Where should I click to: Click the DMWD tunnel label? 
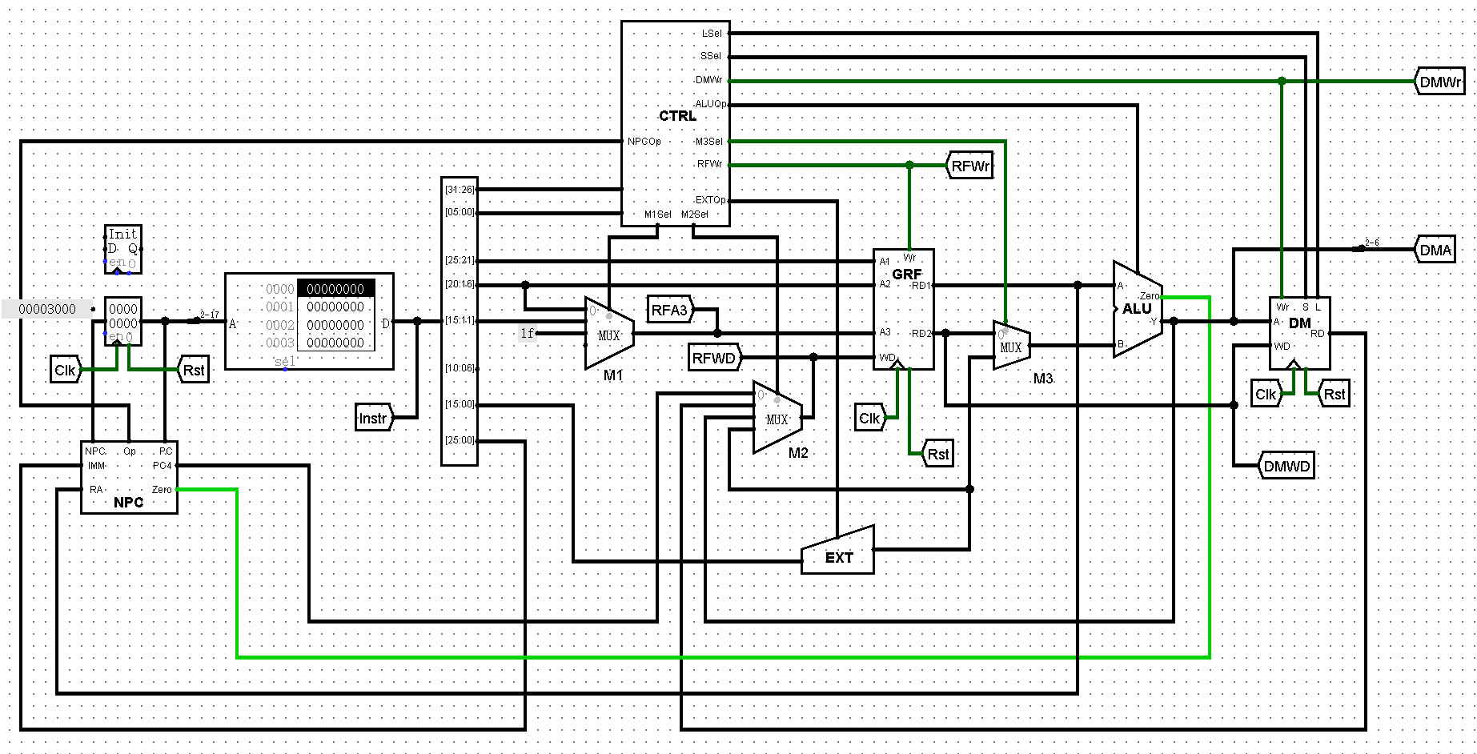tap(1286, 466)
